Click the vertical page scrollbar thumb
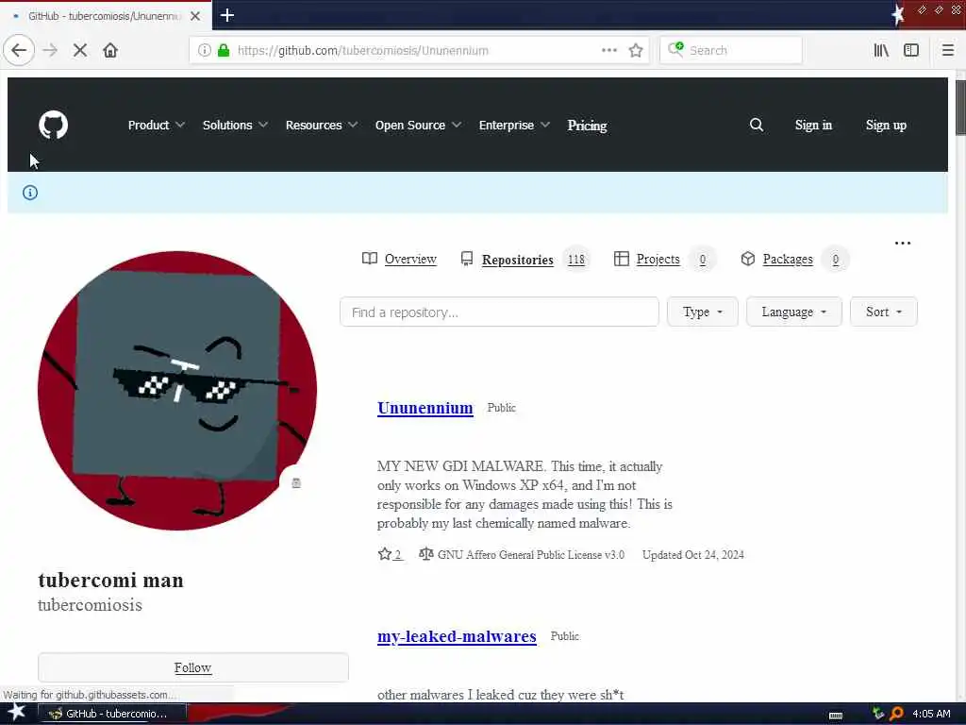Viewport: 966px width, 725px height. [x=959, y=107]
